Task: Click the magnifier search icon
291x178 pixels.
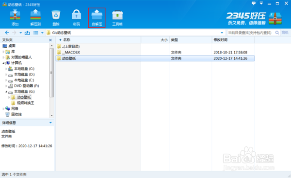Action: point(277,33)
